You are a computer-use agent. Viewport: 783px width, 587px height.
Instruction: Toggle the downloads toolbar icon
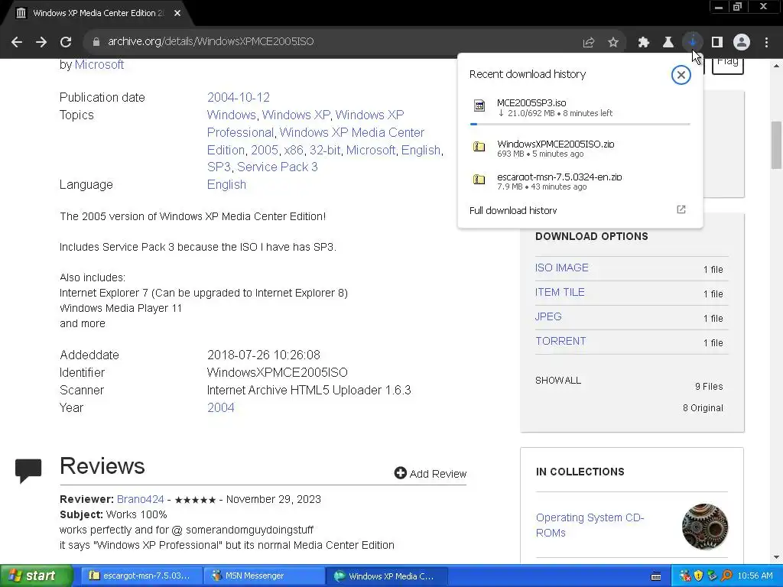click(x=693, y=42)
